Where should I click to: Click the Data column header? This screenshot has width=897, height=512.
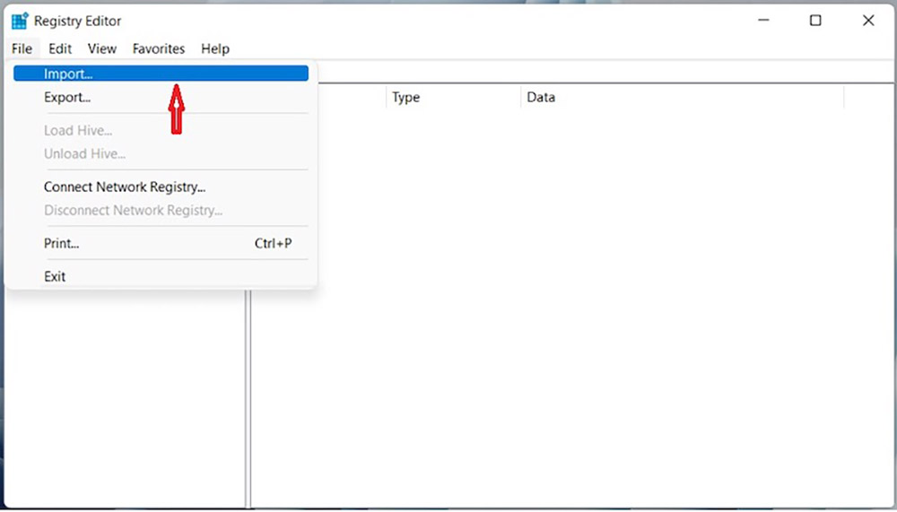pyautogui.click(x=683, y=97)
